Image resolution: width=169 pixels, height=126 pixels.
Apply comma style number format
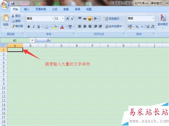coord(142,27)
